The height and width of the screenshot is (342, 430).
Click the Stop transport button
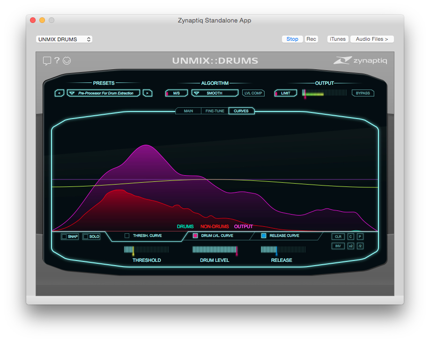[292, 39]
